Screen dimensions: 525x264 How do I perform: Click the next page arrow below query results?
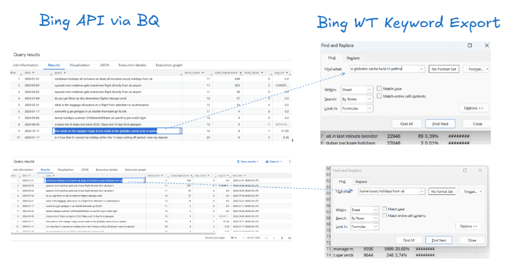click(282, 238)
